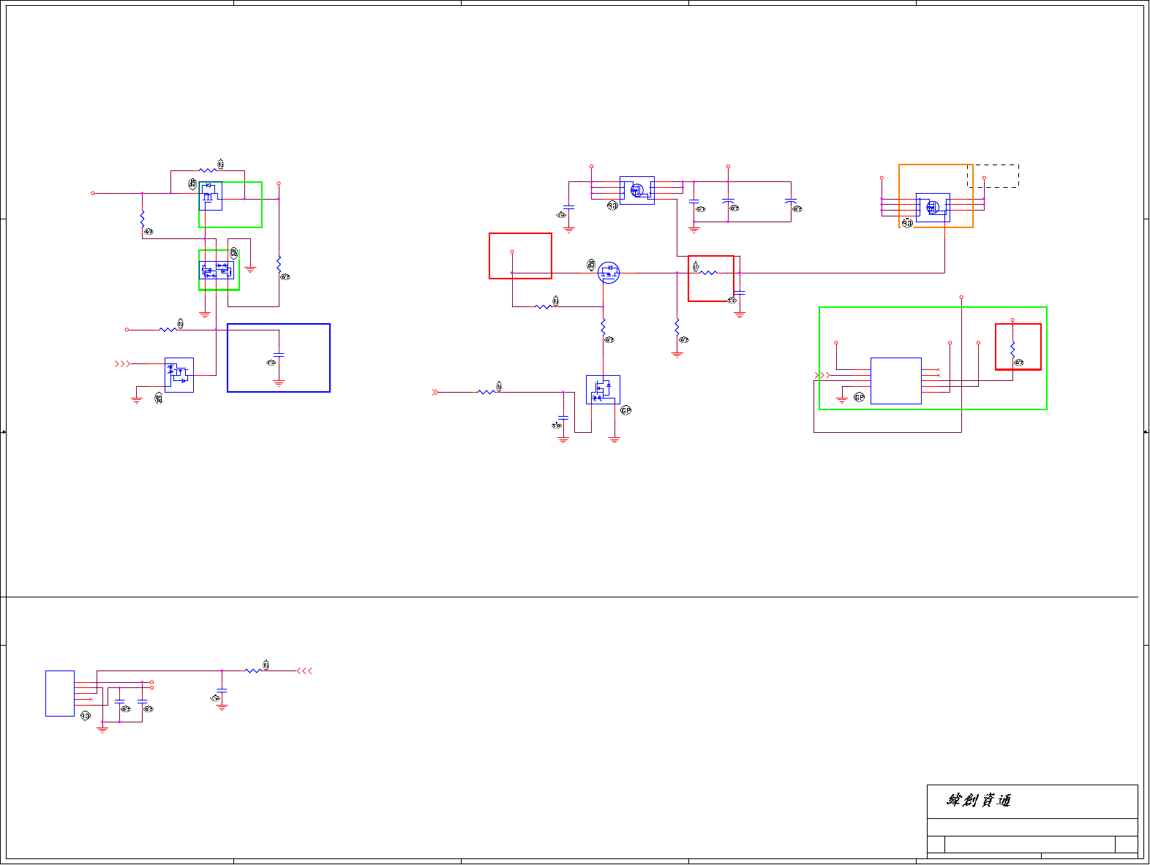Click the horizontal resistor inside red box

(x=708, y=273)
